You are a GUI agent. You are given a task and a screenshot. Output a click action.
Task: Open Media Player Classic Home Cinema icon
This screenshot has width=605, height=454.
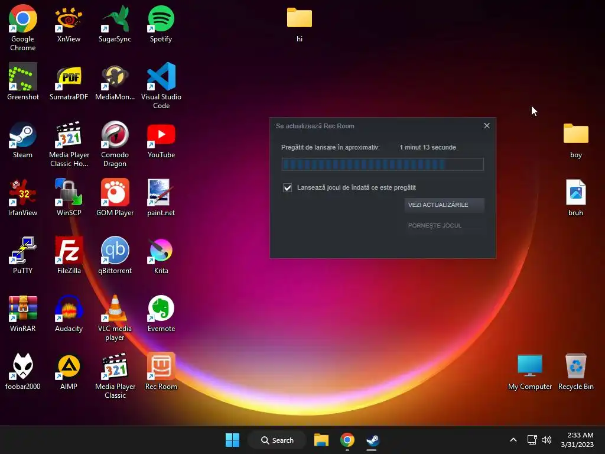(69, 144)
